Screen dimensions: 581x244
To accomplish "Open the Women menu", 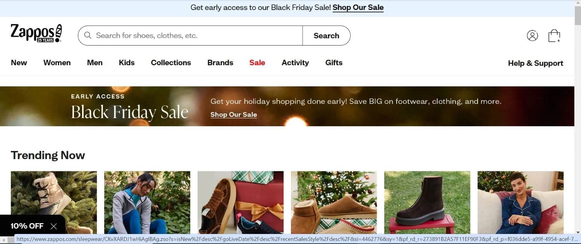I will click(x=57, y=63).
